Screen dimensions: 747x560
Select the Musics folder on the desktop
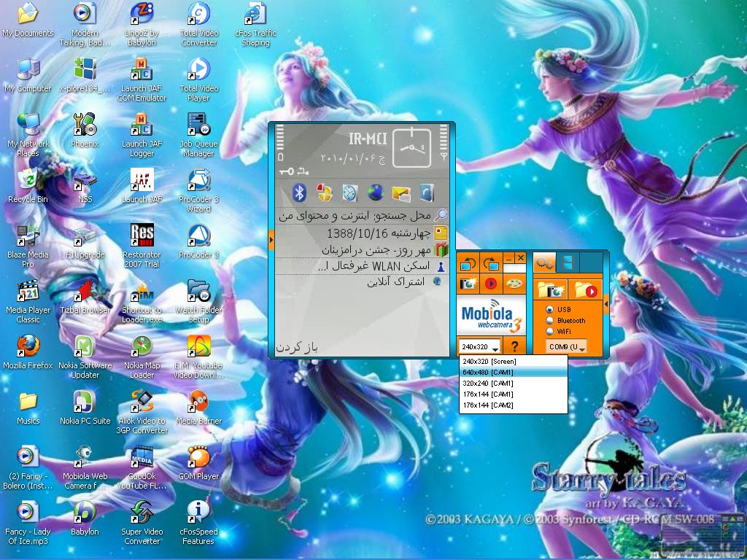[x=28, y=408]
